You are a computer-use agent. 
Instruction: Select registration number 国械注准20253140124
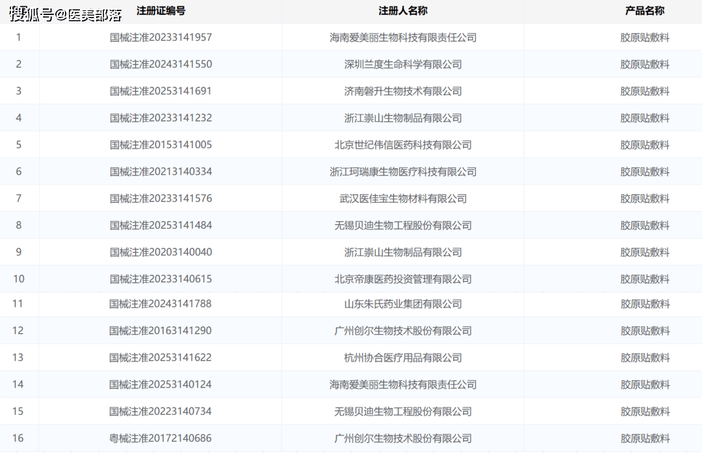click(161, 385)
